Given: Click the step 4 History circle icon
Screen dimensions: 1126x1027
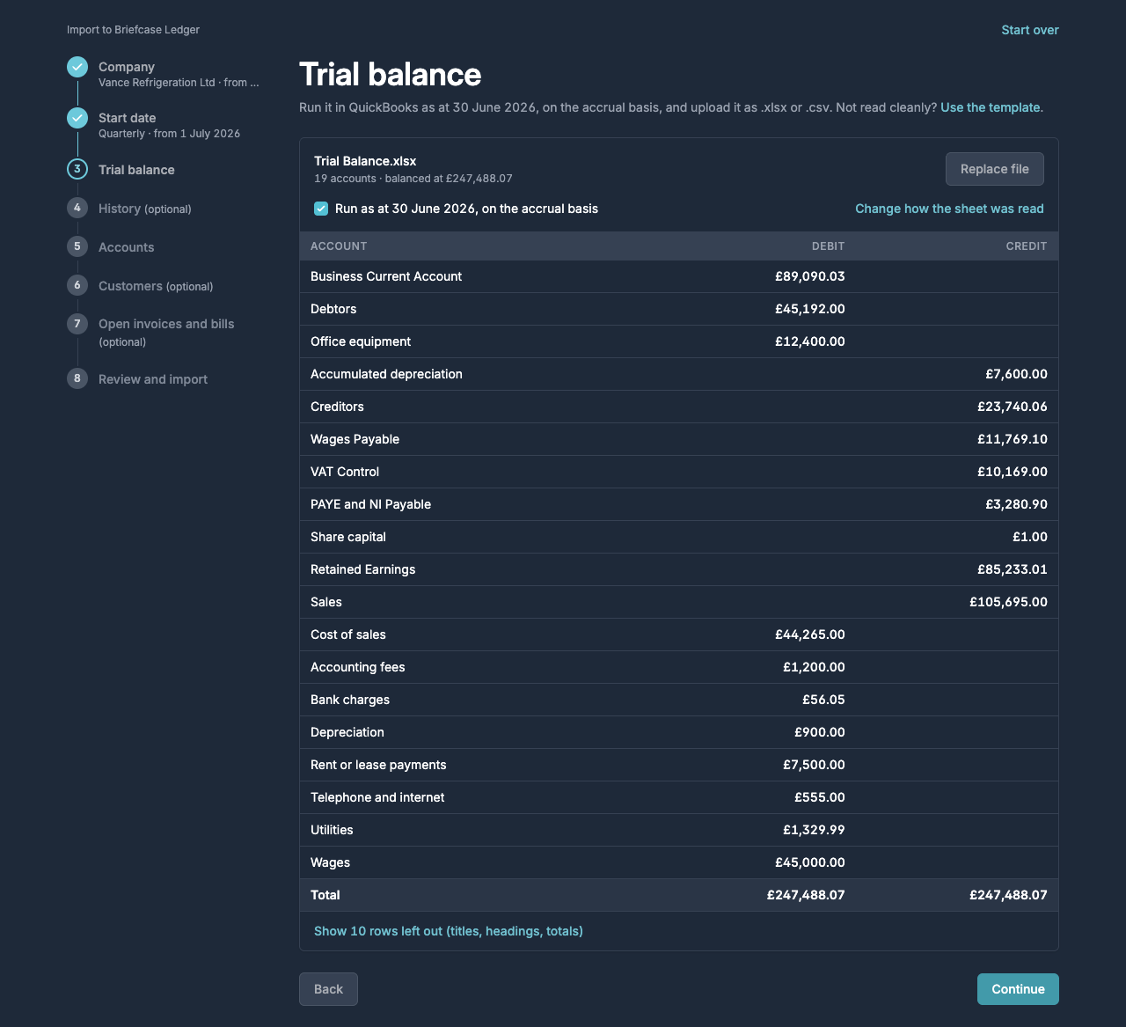Looking at the screenshot, I should pyautogui.click(x=77, y=208).
